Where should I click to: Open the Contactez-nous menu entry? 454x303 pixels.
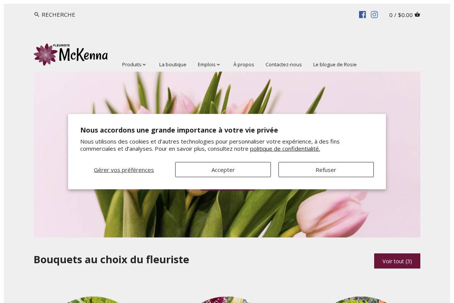click(x=283, y=64)
